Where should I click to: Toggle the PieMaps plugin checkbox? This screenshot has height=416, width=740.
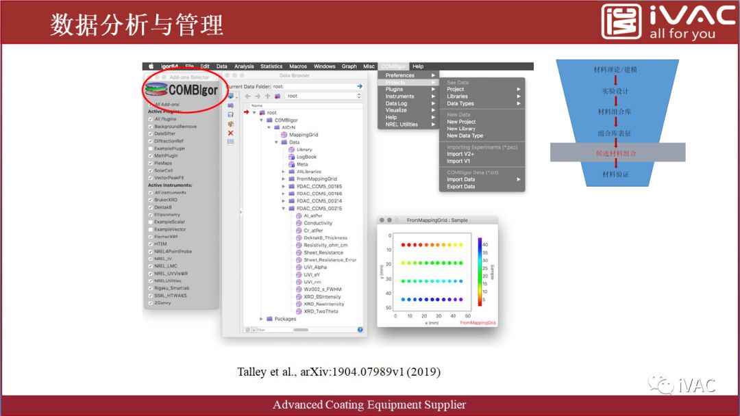pos(151,163)
